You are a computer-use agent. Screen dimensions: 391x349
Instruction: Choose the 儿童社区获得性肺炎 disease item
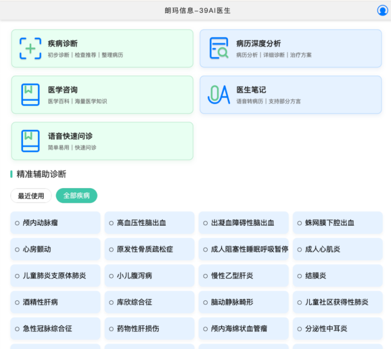pos(338,302)
